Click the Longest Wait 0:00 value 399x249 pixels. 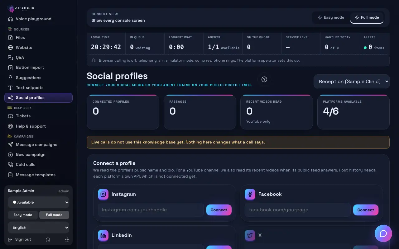pyautogui.click(x=176, y=47)
